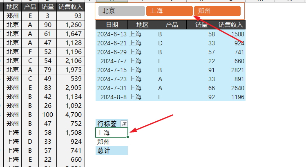Image resolution: width=306 pixels, height=167 pixels.
Task: Toggle the 上海 slicer button
Action: pos(170,11)
